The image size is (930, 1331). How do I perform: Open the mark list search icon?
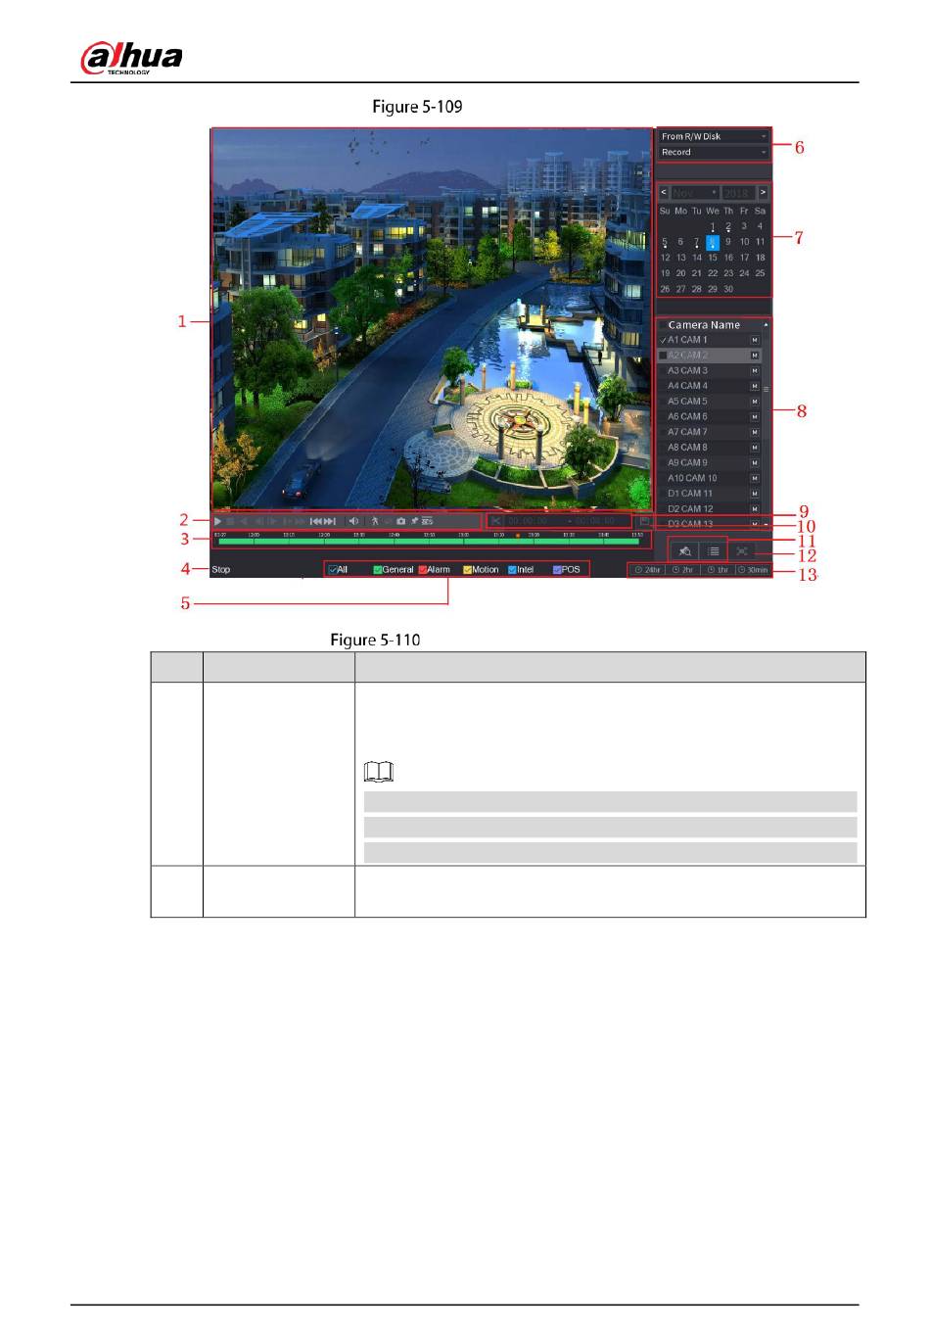point(685,551)
